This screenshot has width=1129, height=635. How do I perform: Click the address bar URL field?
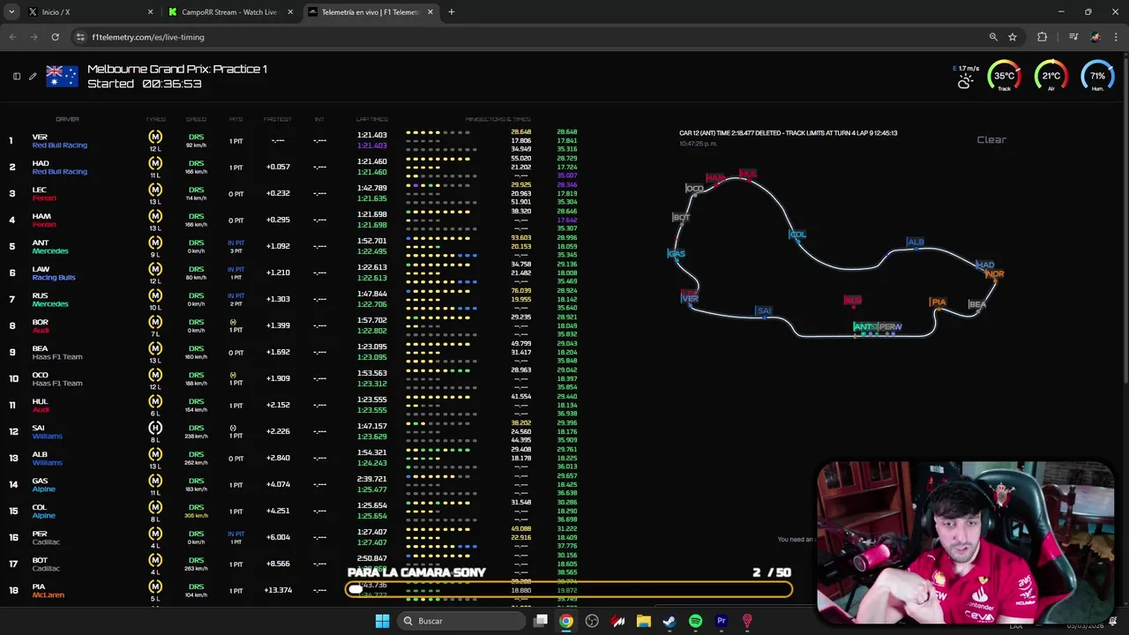point(529,37)
